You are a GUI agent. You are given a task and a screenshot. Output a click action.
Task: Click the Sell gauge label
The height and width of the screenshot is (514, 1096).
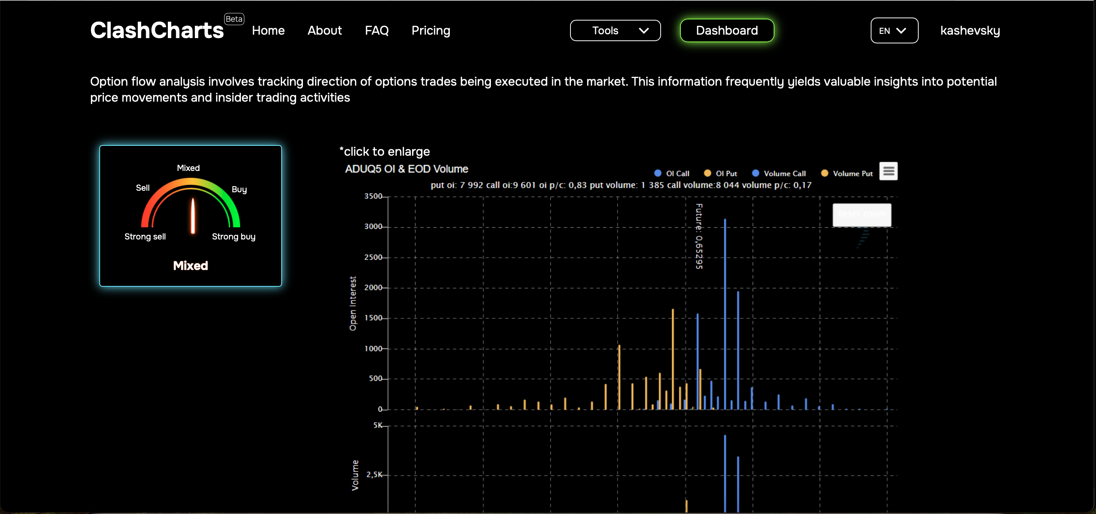click(x=143, y=188)
